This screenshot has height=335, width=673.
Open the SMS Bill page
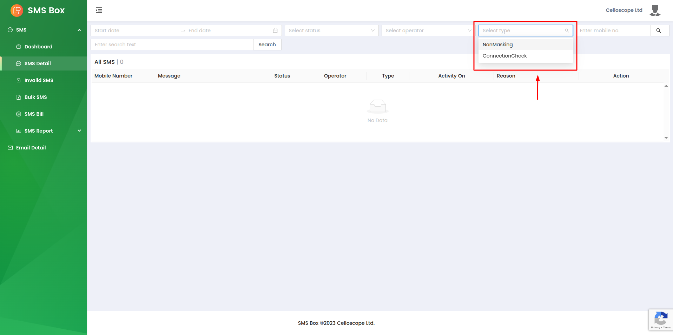(x=34, y=114)
